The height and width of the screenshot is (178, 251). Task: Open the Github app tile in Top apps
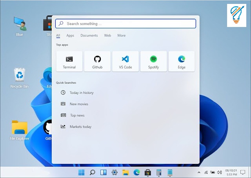pyautogui.click(x=97, y=61)
